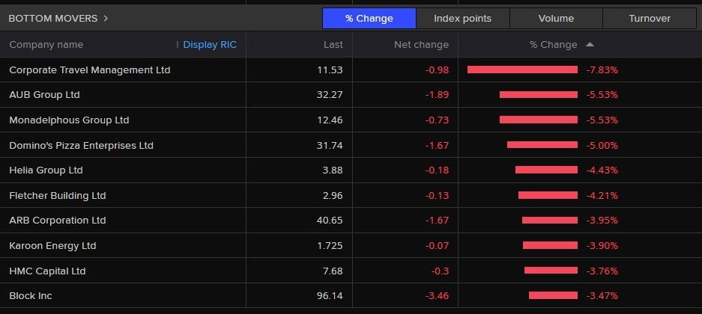Open Fletcher Building Ltd company link
This screenshot has height=314, width=702.
point(58,196)
